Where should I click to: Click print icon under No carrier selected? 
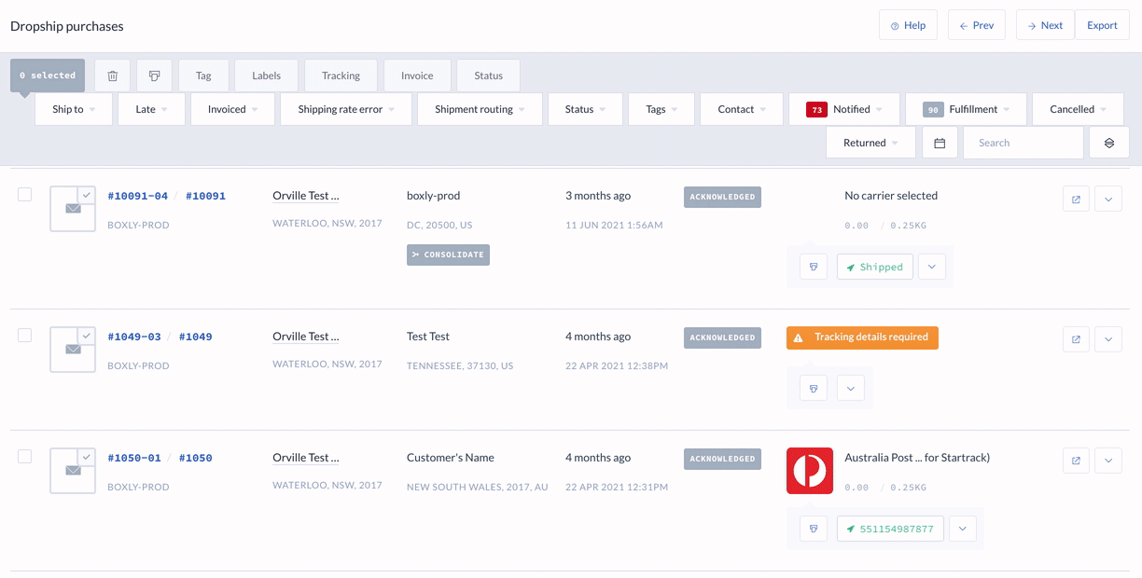pos(814,267)
